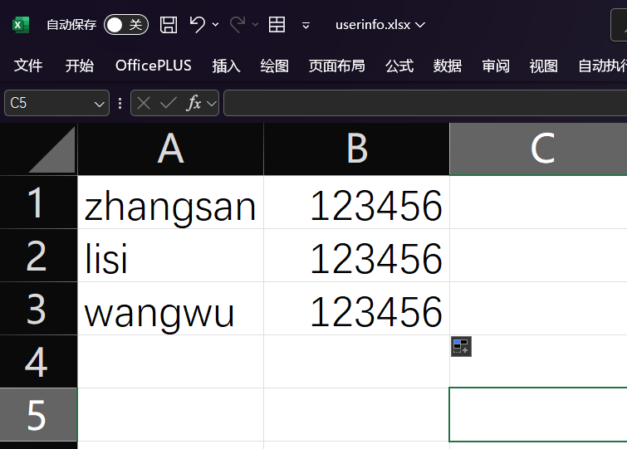Click the table grid icon in quick access
This screenshot has height=449, width=627.
(277, 25)
